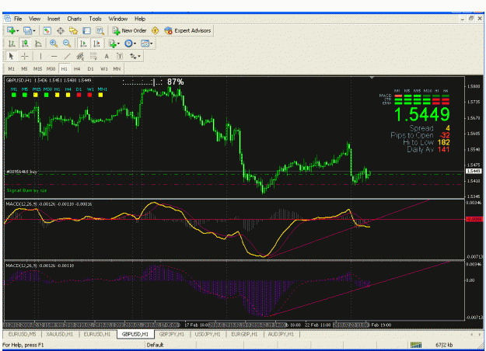
Task: Switch to the AUDJPY,H1 chart tab
Action: coord(281,334)
